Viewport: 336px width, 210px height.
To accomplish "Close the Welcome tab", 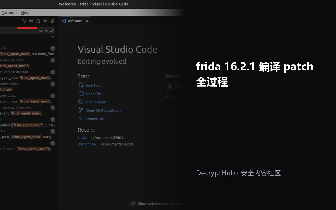I will tap(87, 21).
